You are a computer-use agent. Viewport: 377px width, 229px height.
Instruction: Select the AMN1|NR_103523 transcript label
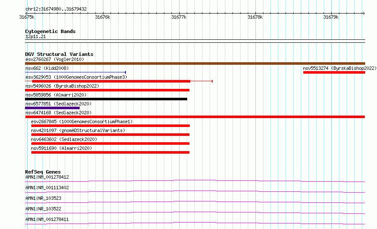(43, 198)
